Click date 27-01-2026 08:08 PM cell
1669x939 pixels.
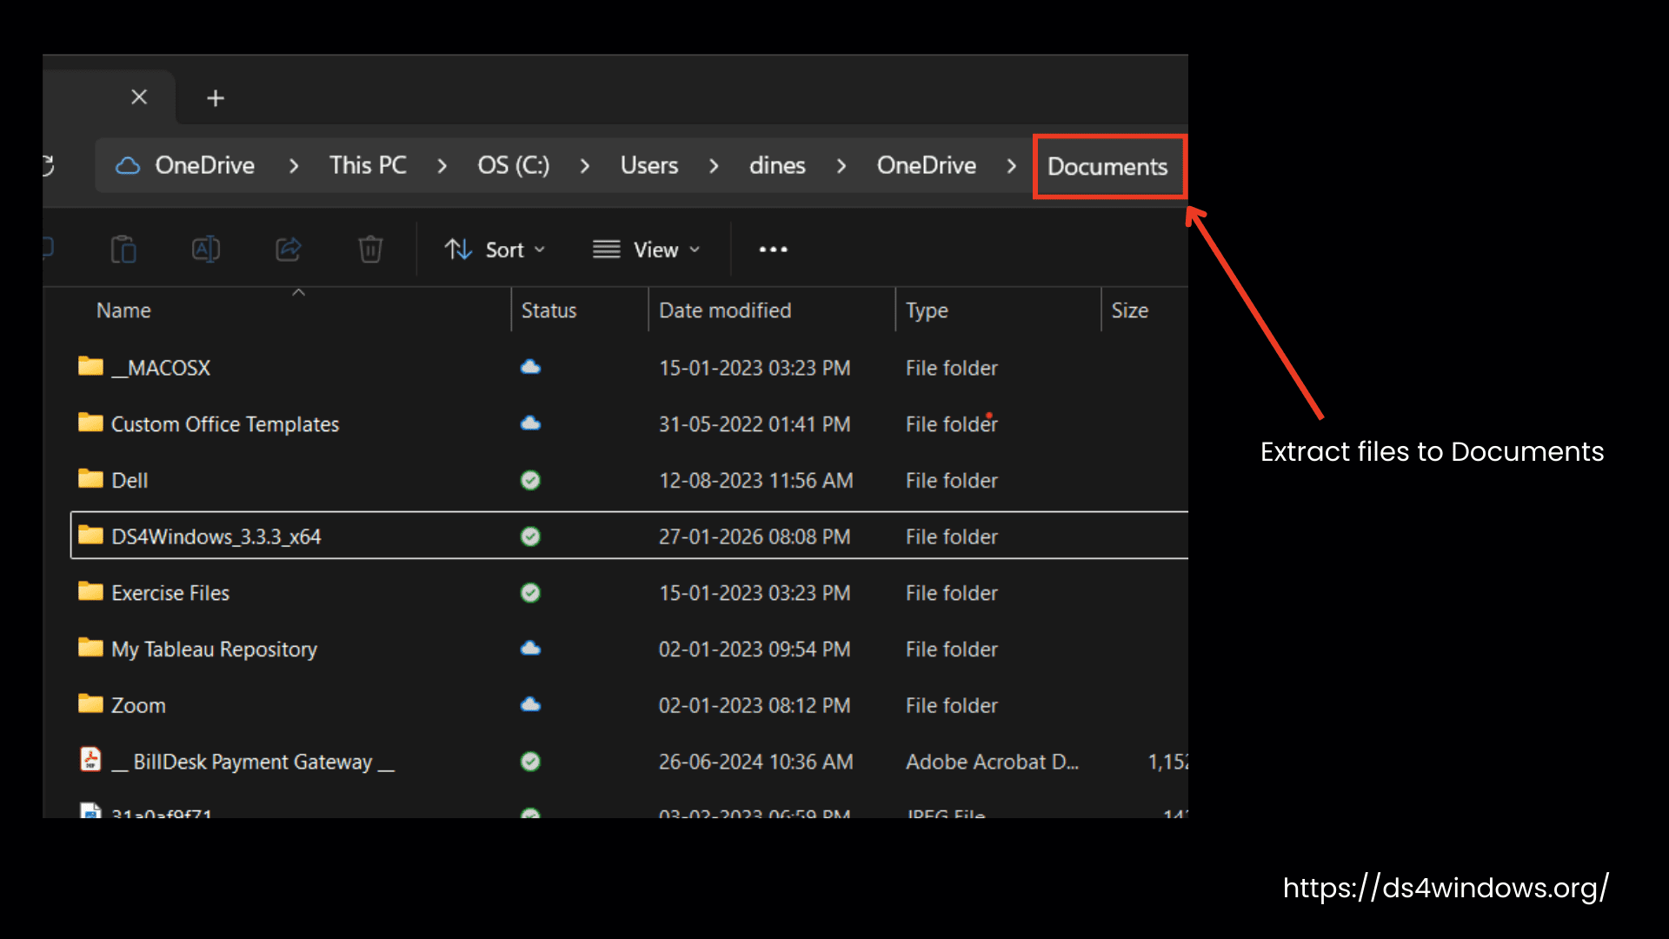point(754,536)
